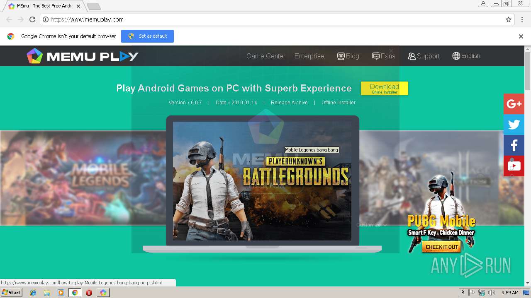Open Chrome menu (three dots)
This screenshot has height=298, width=531.
[x=521, y=19]
